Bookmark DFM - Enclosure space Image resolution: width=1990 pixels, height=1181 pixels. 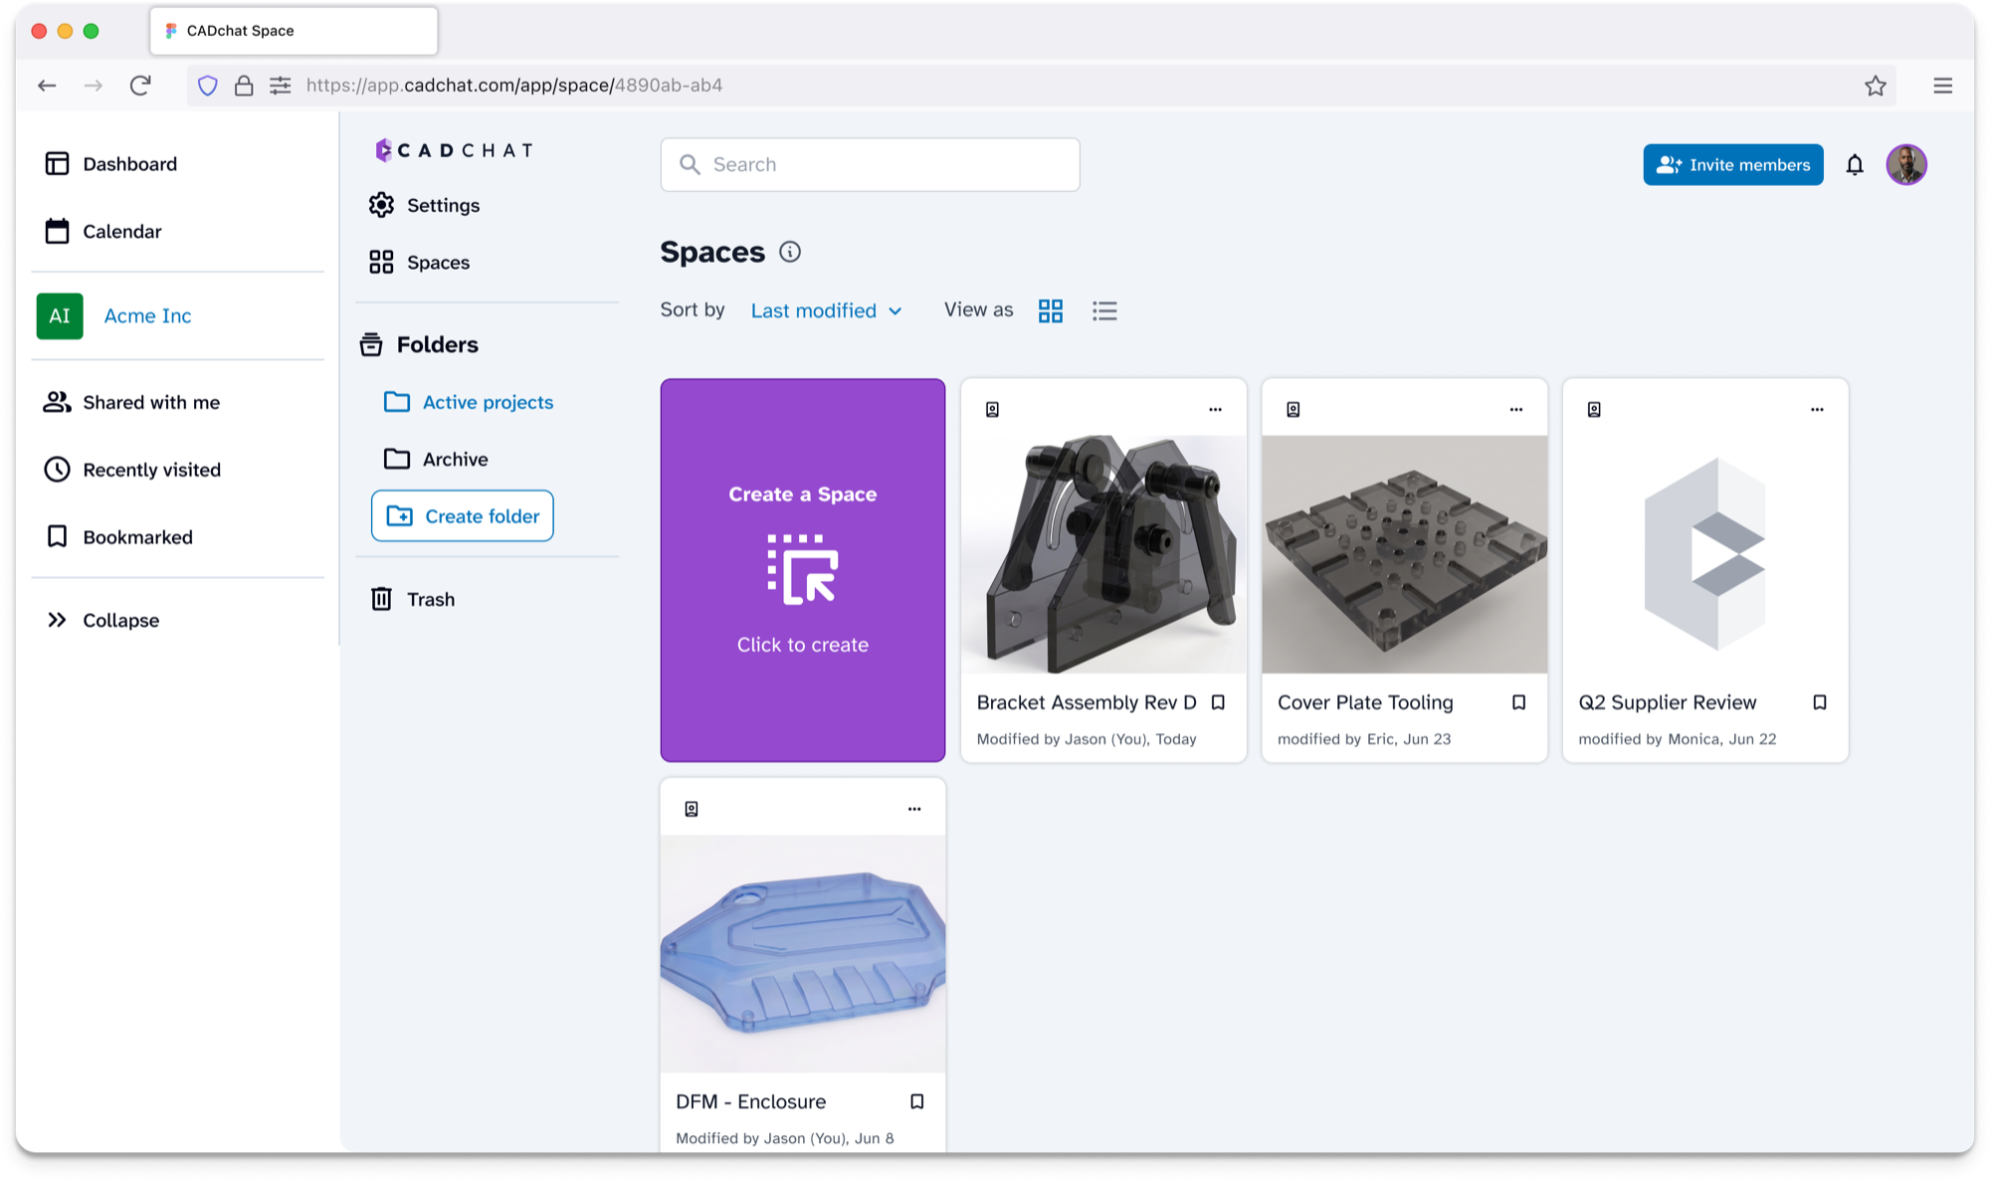click(917, 1101)
